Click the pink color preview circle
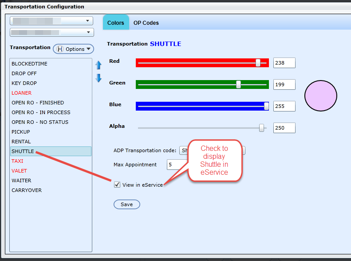This screenshot has width=351, height=261. (x=321, y=95)
